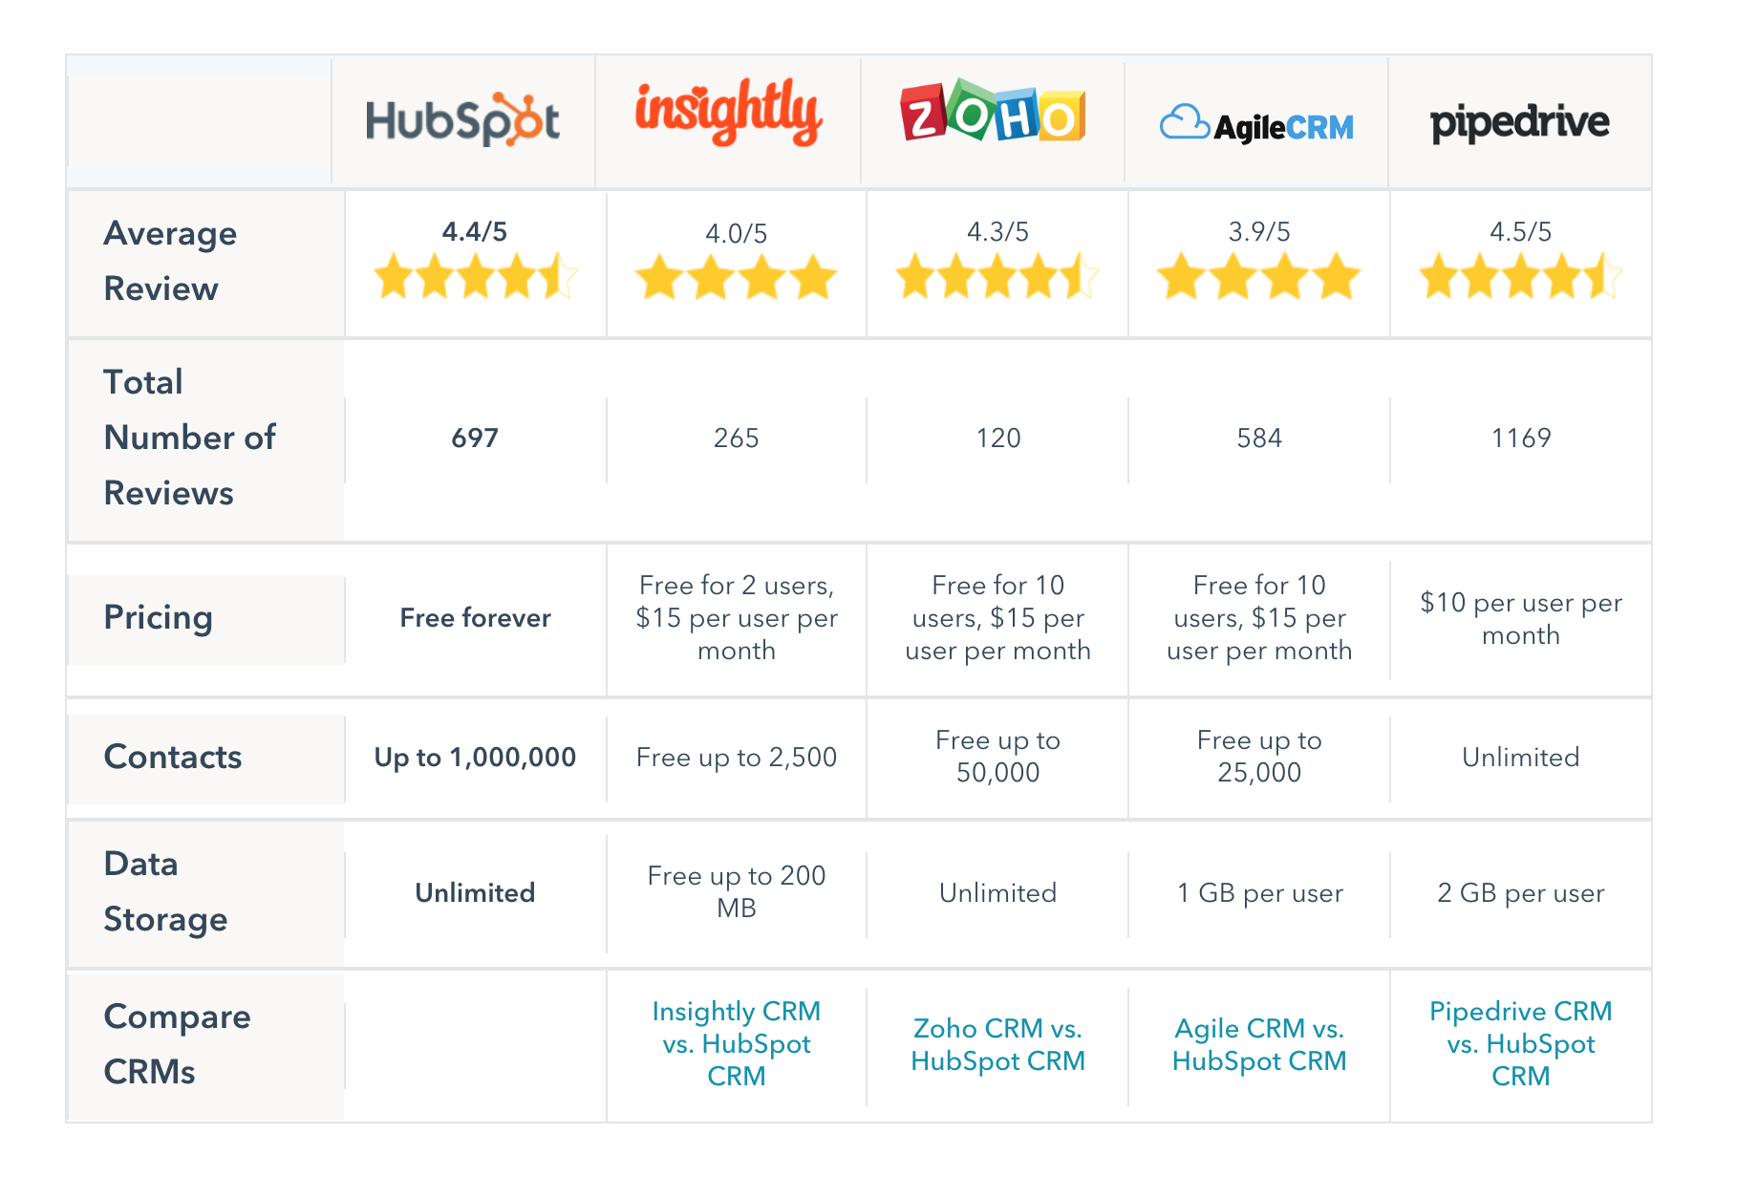
Task: Click HubSpot's Up to 1,000,000 contacts cell
Action: [475, 758]
